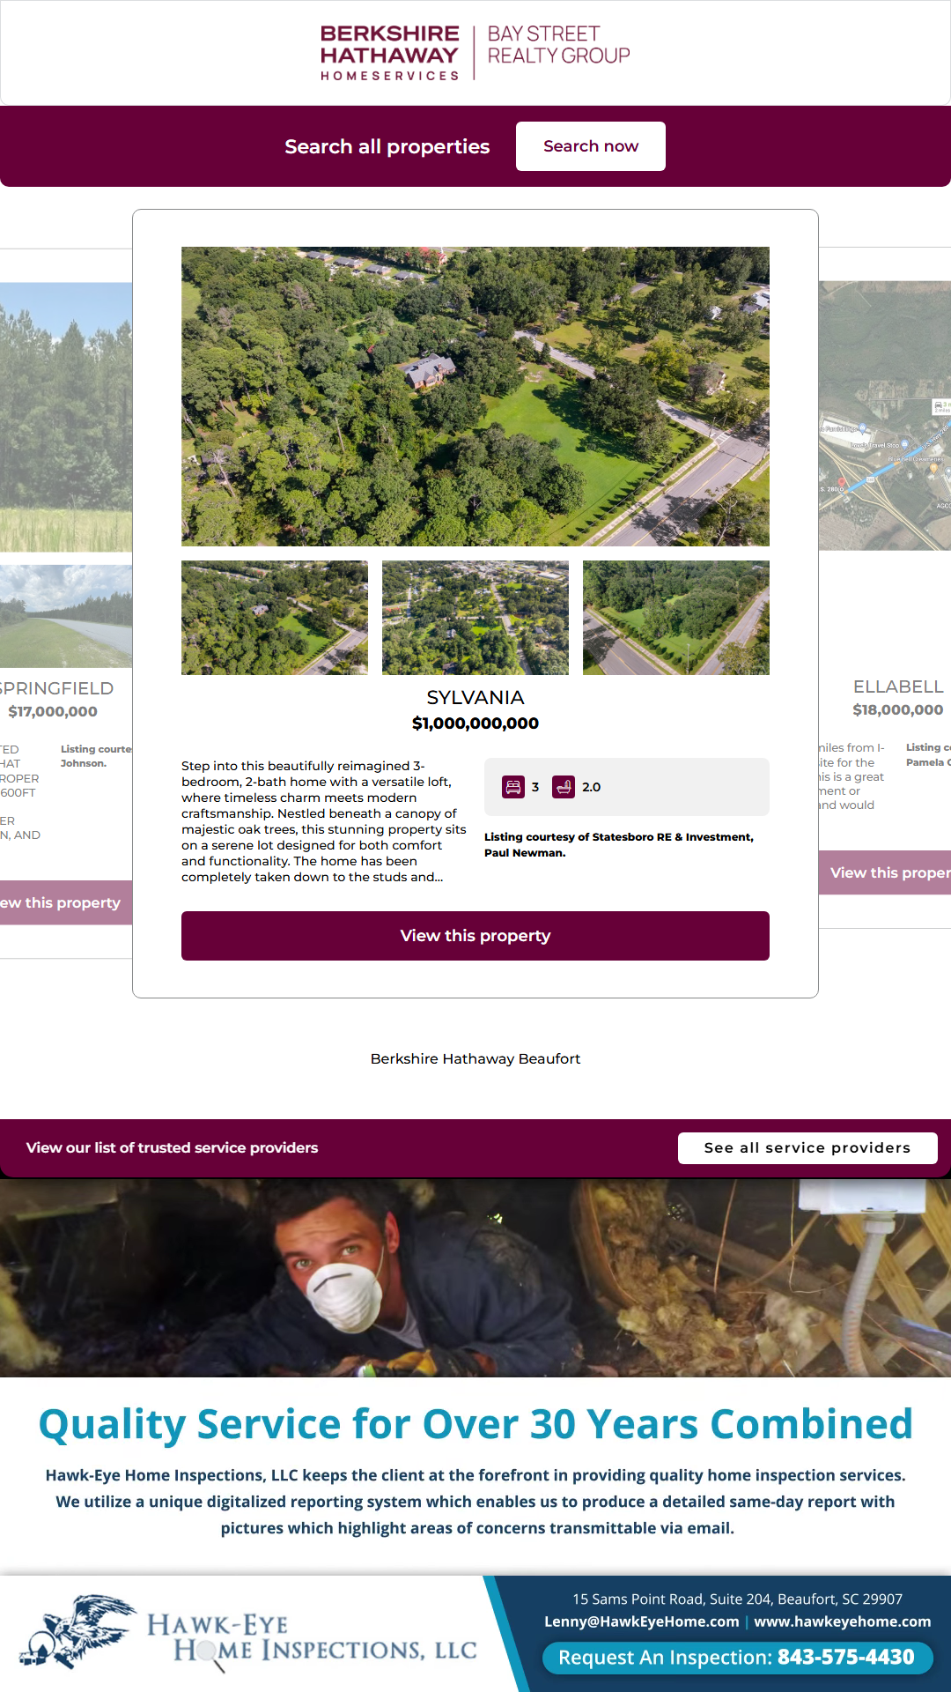Click the Search now button

591,146
